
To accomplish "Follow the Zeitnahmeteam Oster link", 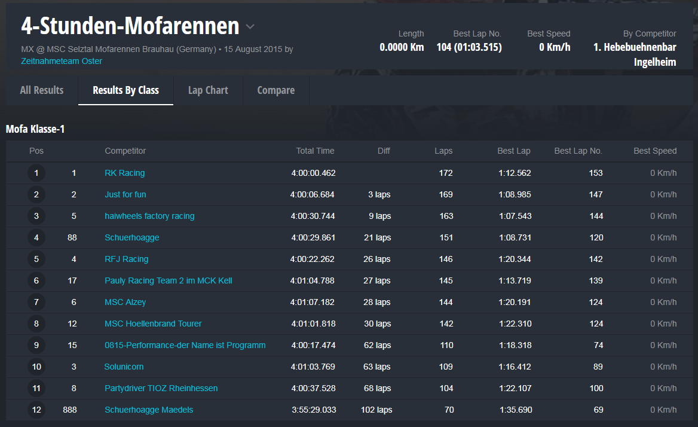I will point(62,61).
